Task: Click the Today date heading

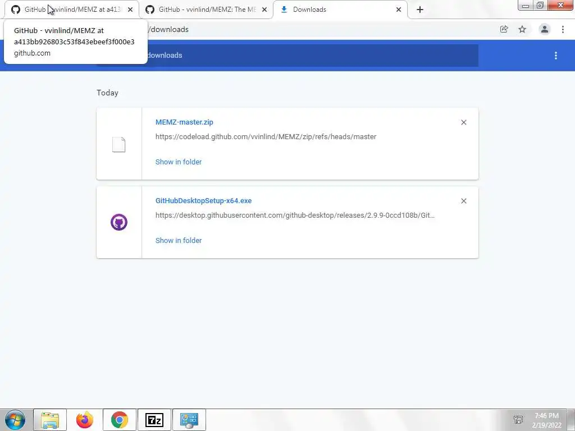Action: pyautogui.click(x=107, y=93)
